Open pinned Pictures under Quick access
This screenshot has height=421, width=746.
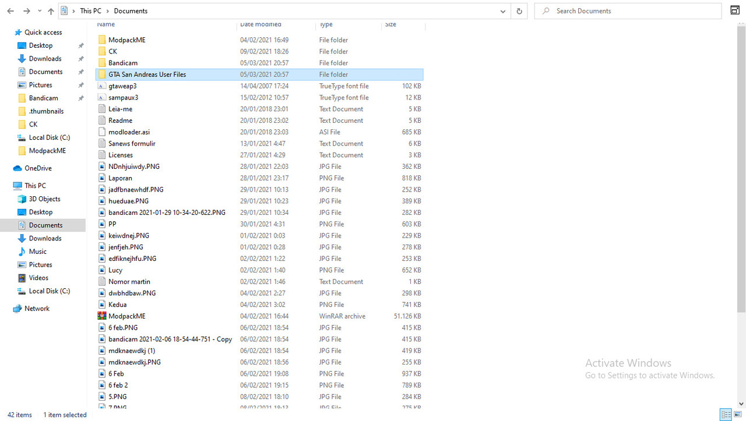point(41,85)
